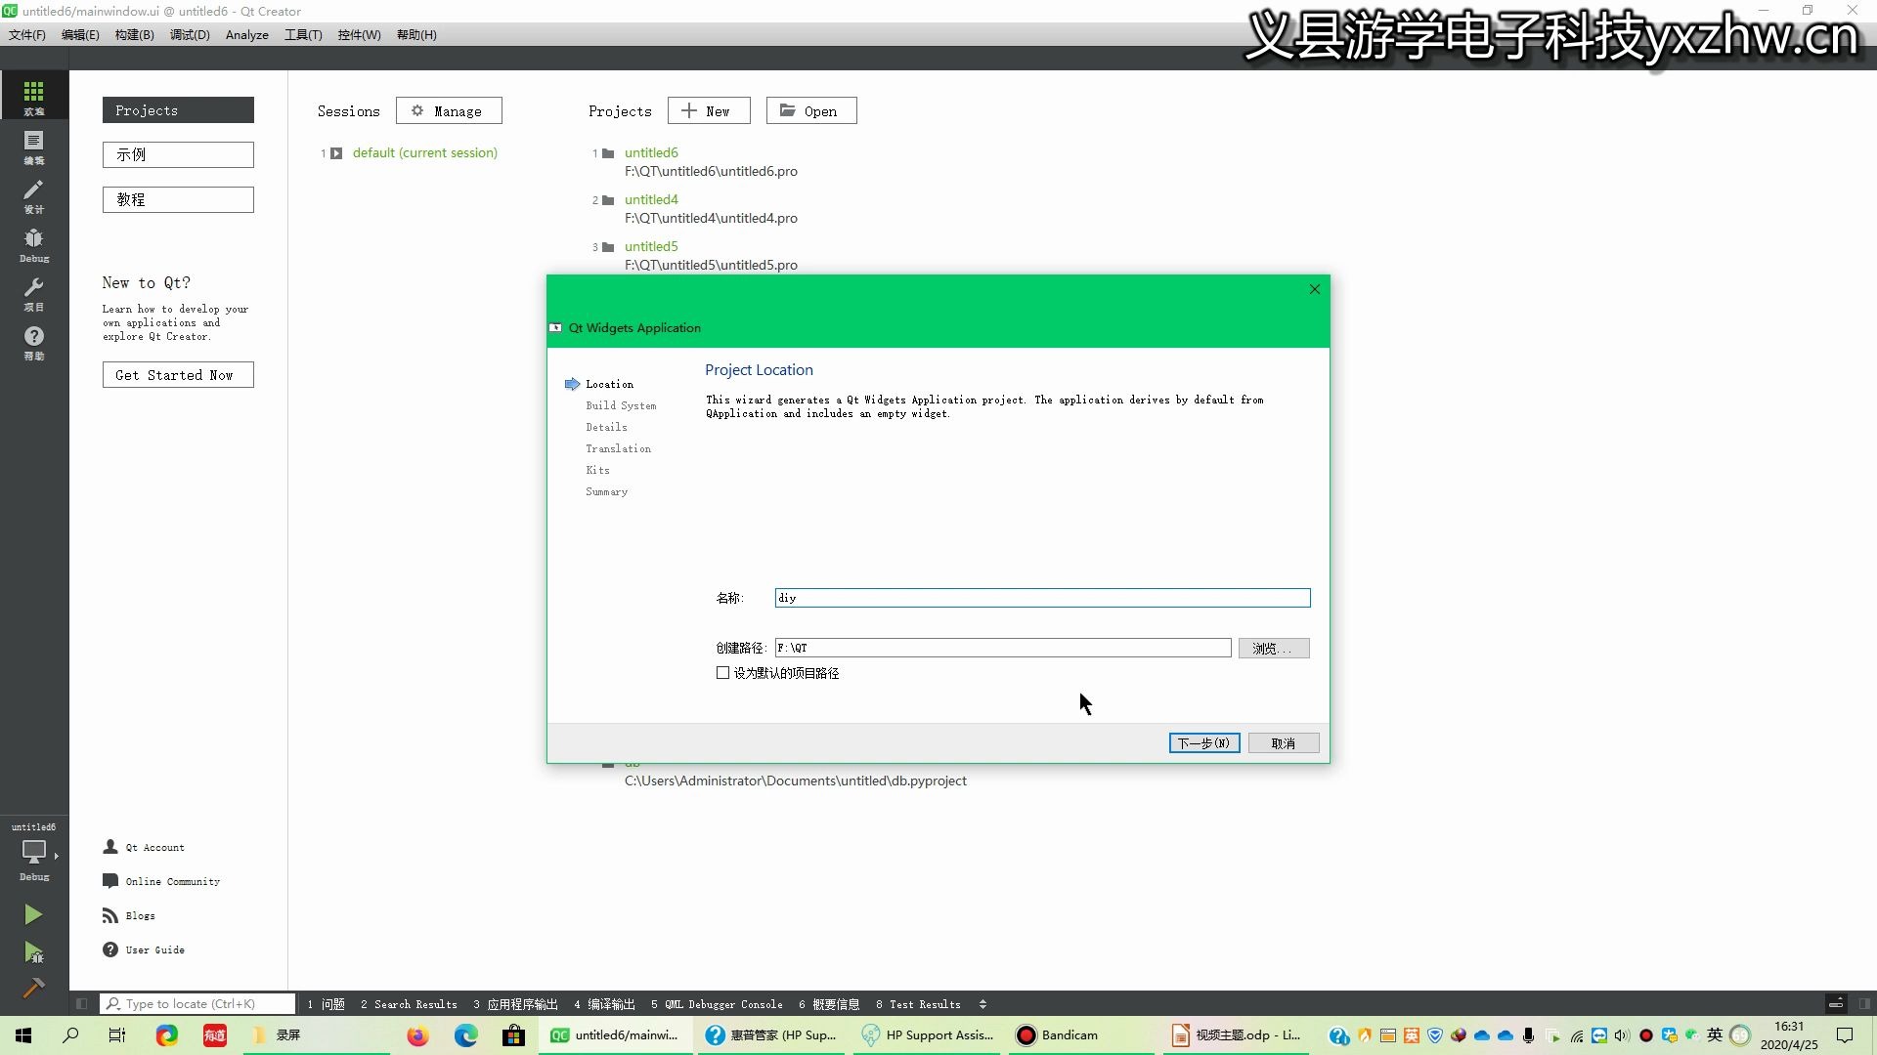The image size is (1877, 1055).
Task: Open Help mode question mark icon
Action: [x=34, y=341]
